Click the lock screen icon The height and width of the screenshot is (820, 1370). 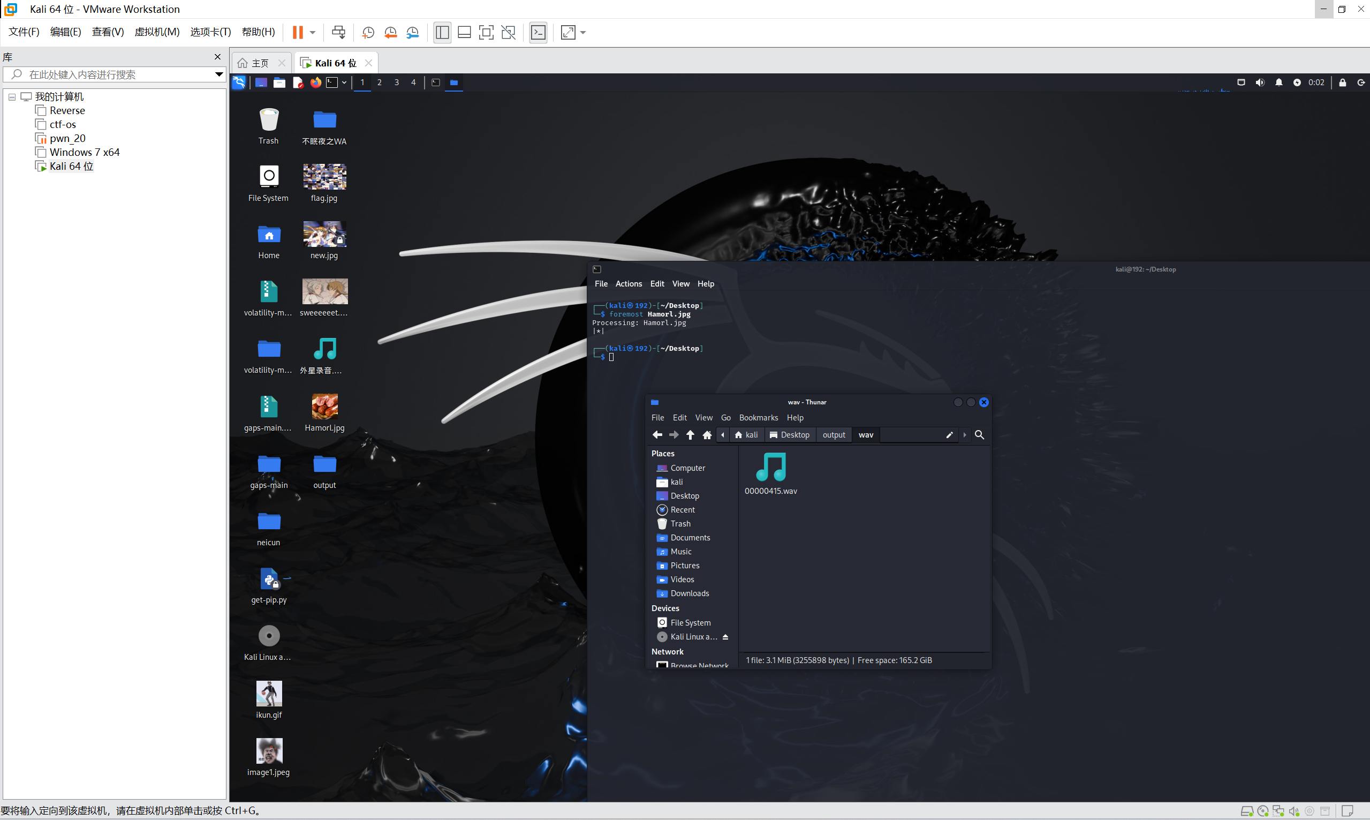click(1342, 82)
